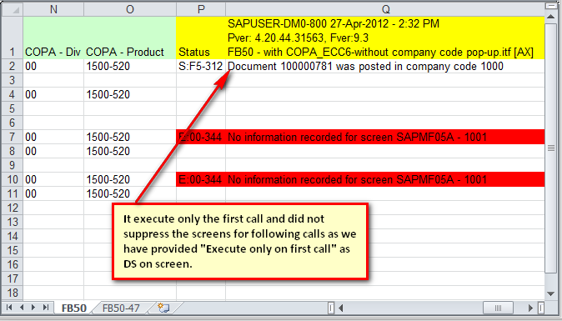Go to the next sheet tab
Viewport: 562px width, 321px height.
coord(33,308)
